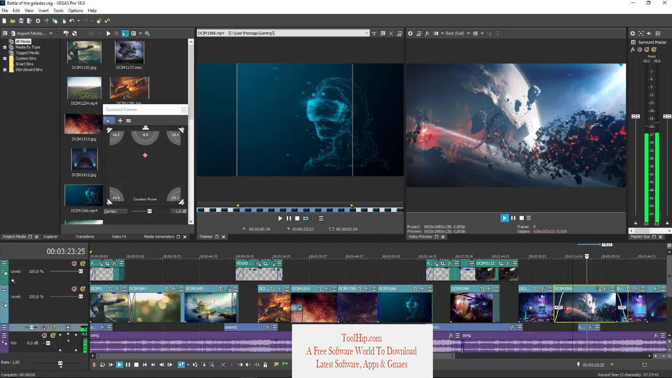Screen dimensions: 672x378
Task: Select the DCIM1137.mov thumbnail
Action: click(x=129, y=52)
